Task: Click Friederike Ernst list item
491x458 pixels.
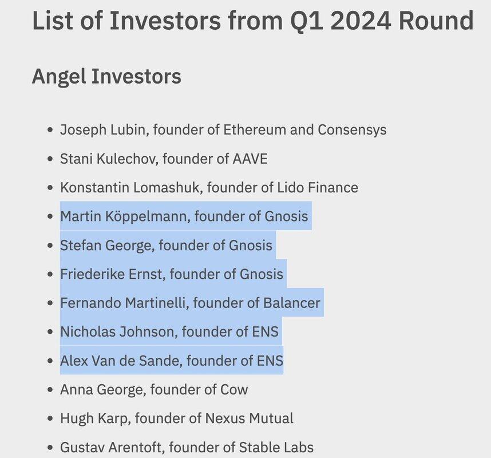Action: (x=172, y=274)
